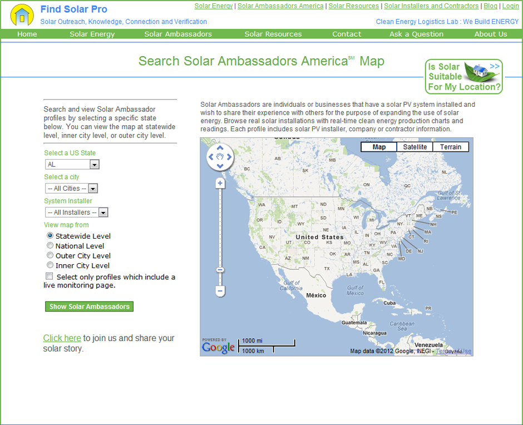The height and width of the screenshot is (425, 523).
Task: Open About Us in the nav bar
Action: [491, 34]
